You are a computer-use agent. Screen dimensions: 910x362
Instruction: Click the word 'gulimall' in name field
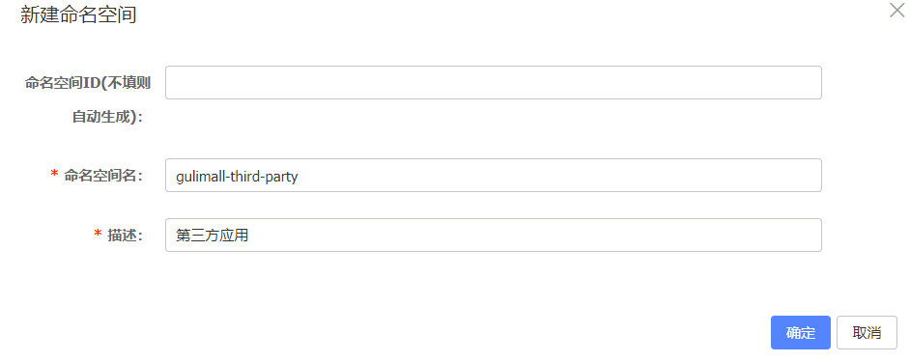click(198, 177)
